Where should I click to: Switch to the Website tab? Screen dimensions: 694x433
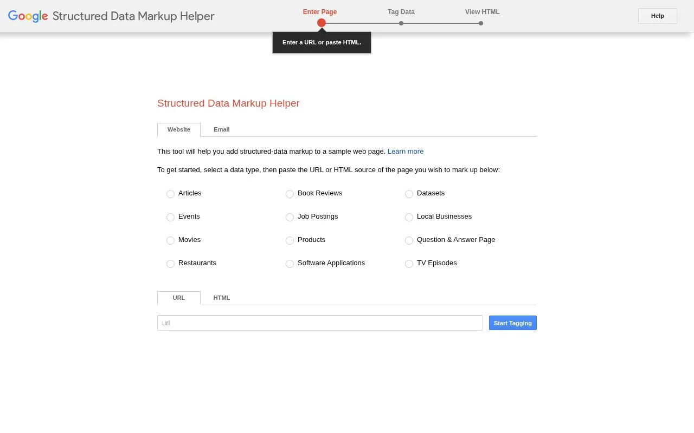[179, 130]
